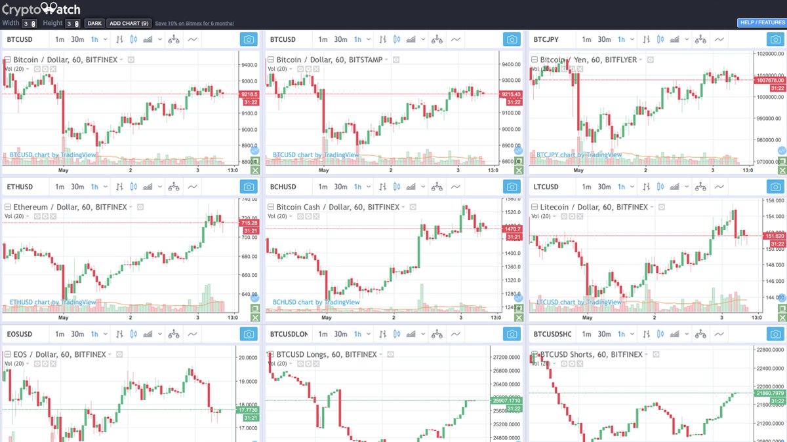Click camera button on Bitstamp BTCUSD chart

[512, 40]
